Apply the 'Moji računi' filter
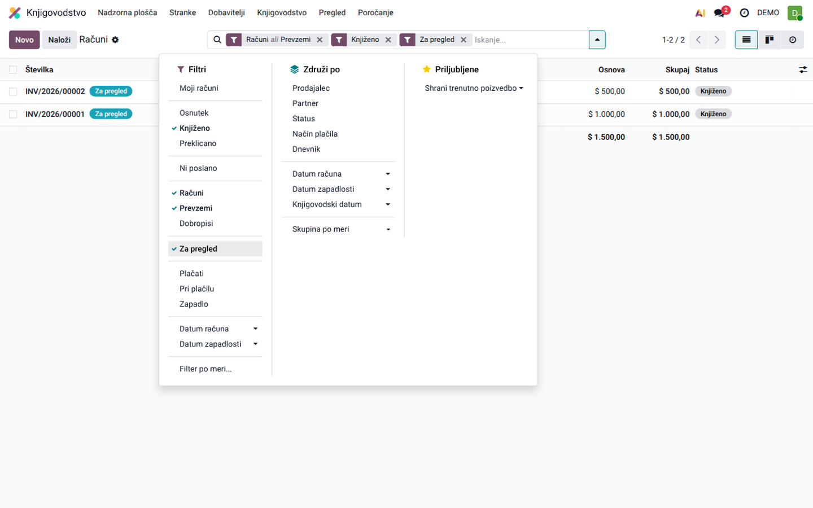 coord(215,88)
